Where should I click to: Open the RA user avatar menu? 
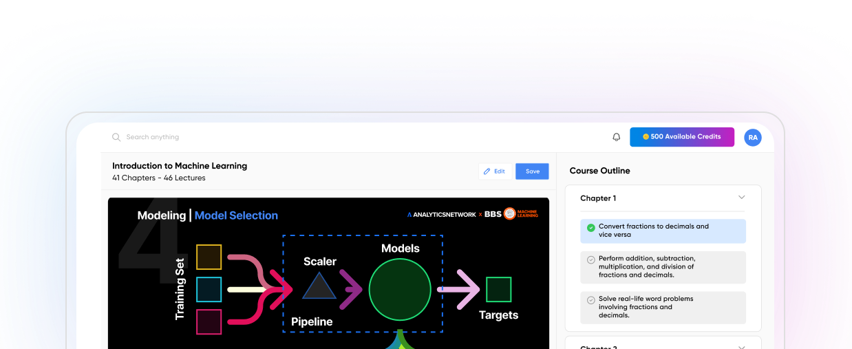point(753,138)
